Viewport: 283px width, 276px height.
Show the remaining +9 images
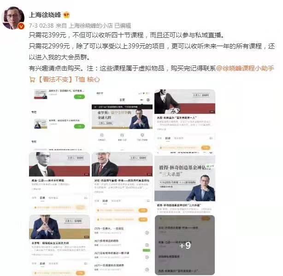click(x=185, y=245)
